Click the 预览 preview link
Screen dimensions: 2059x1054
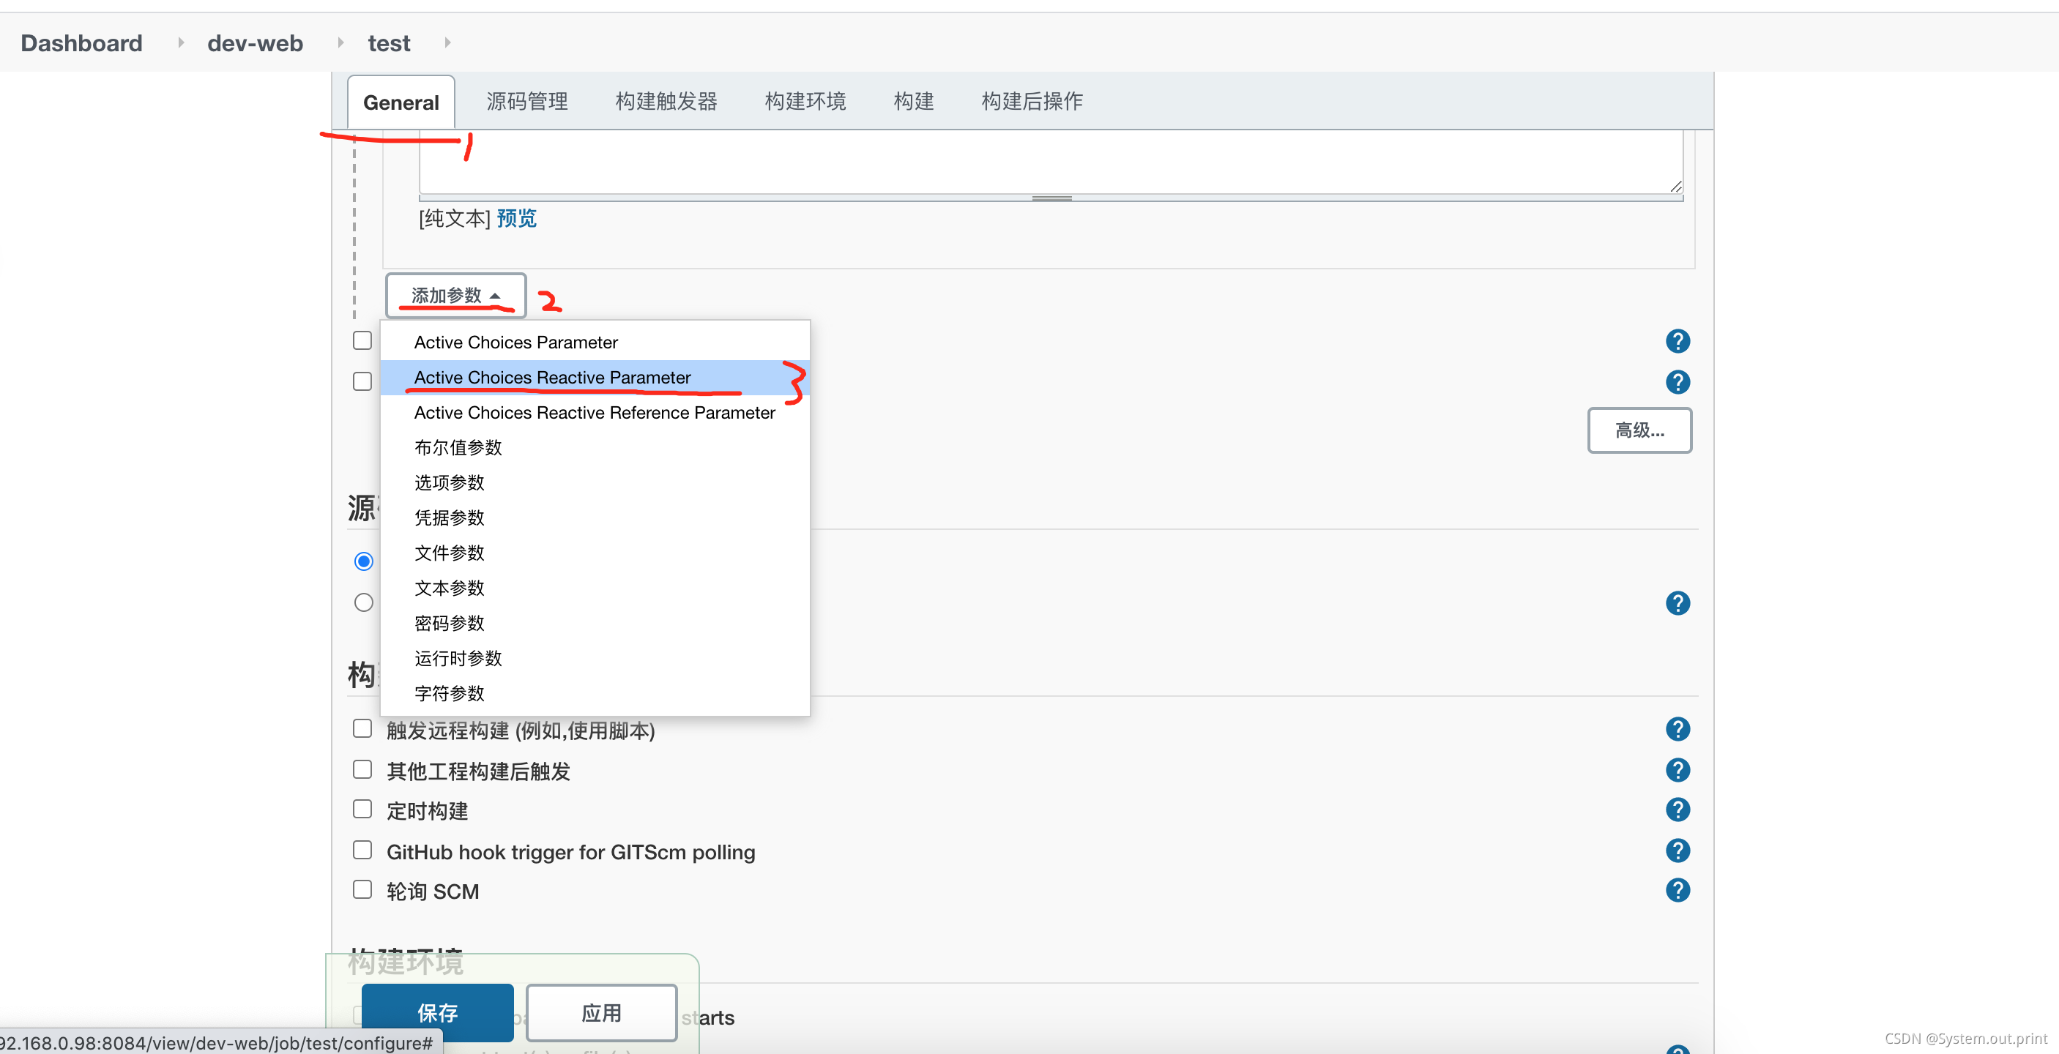[516, 218]
